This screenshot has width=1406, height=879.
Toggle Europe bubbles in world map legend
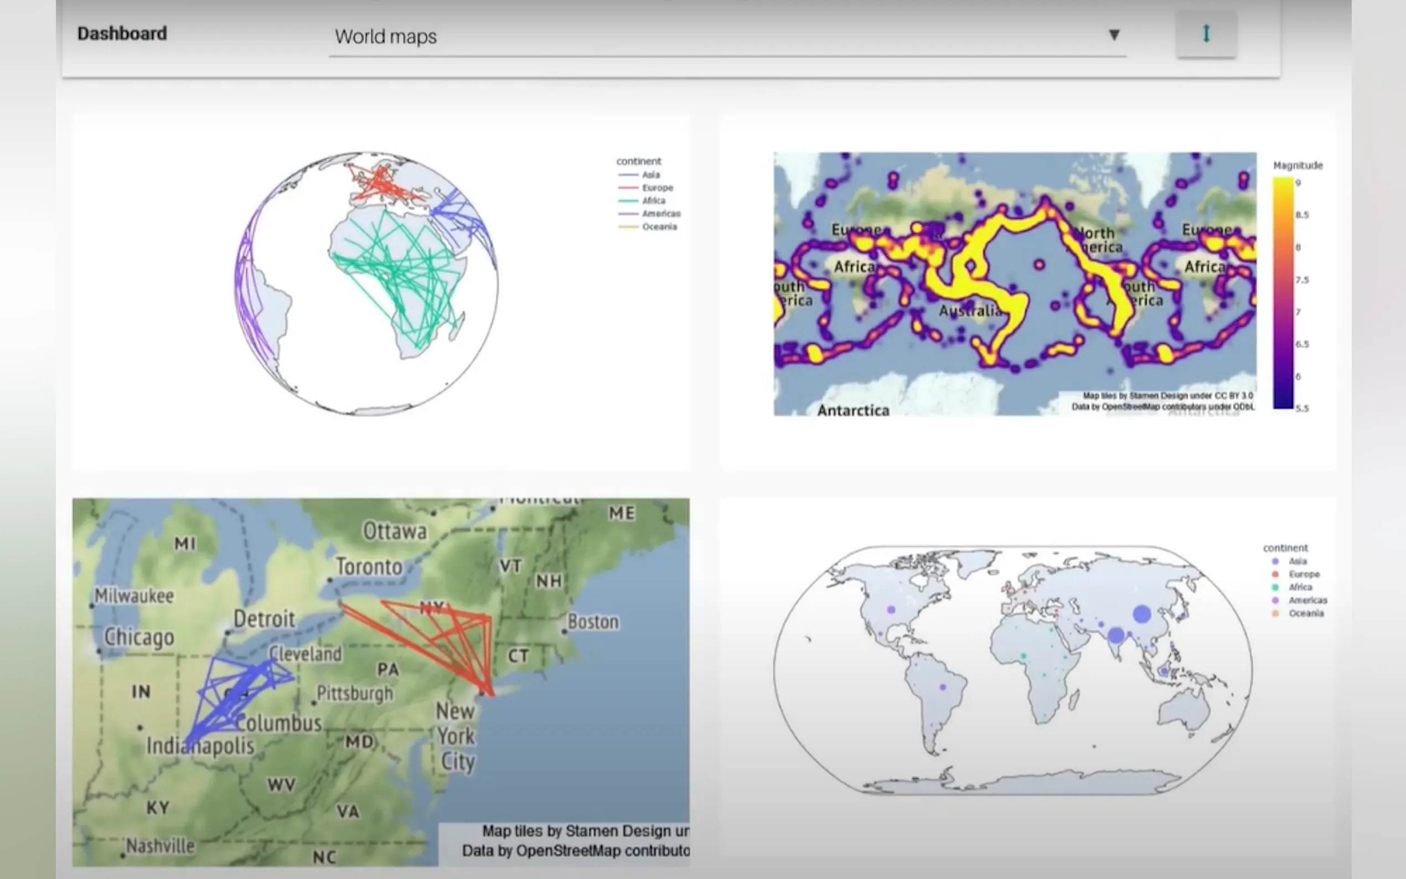[1304, 575]
